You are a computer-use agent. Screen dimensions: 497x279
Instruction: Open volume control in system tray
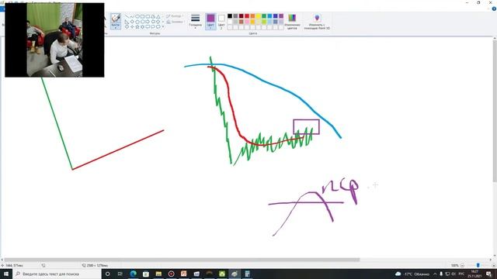pos(453,274)
